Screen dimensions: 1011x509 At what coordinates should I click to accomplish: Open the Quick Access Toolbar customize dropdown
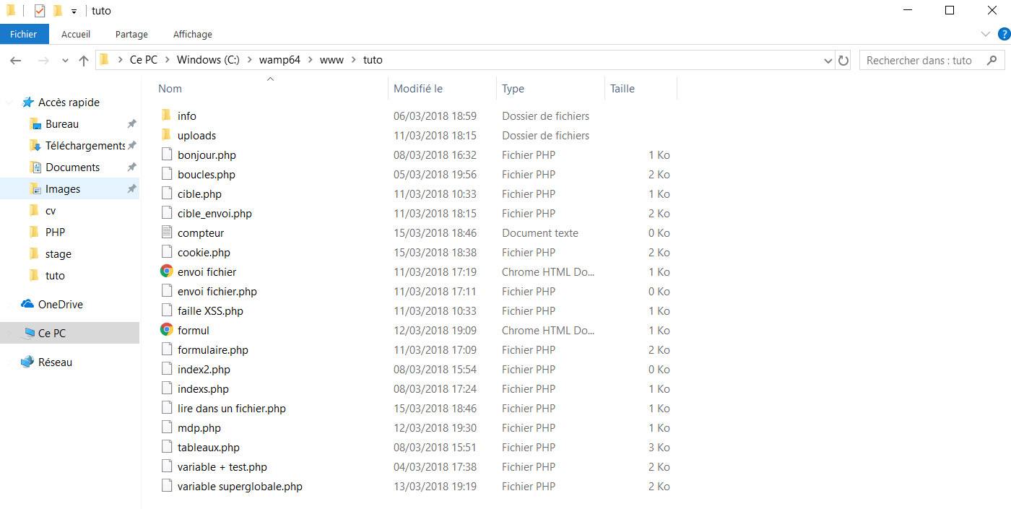74,12
